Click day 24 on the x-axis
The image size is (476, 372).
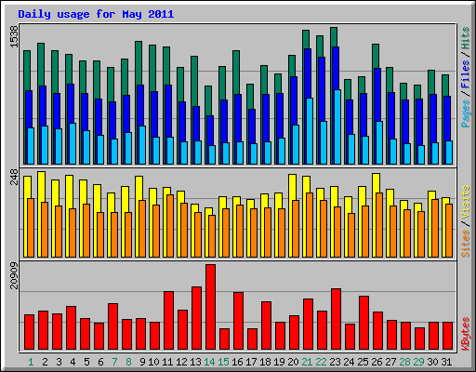pyautogui.click(x=349, y=362)
